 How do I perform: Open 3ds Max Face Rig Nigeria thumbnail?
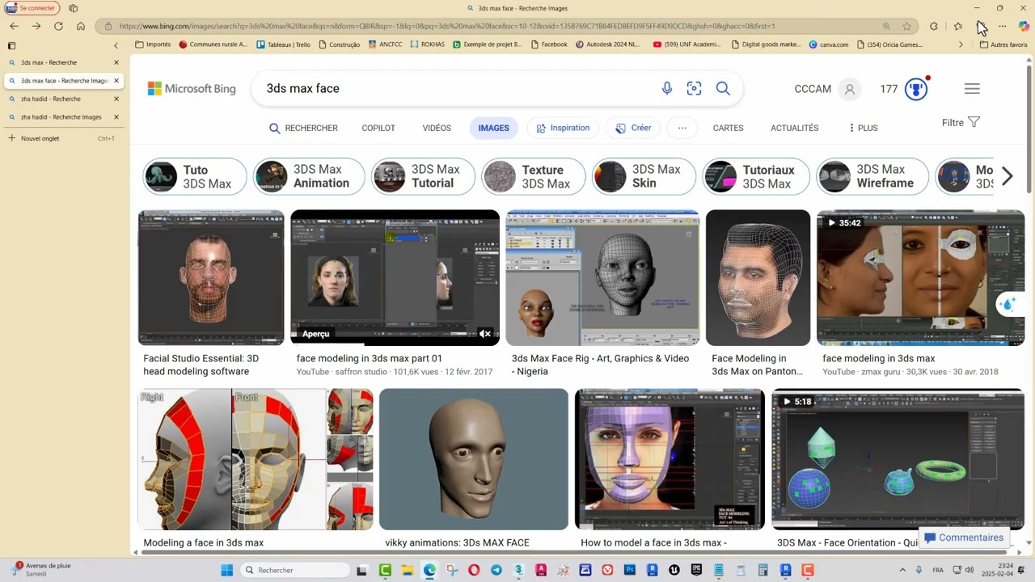click(x=602, y=277)
